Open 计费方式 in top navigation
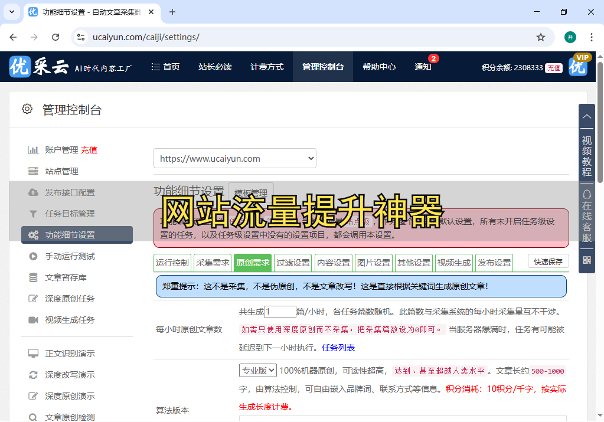 click(267, 67)
